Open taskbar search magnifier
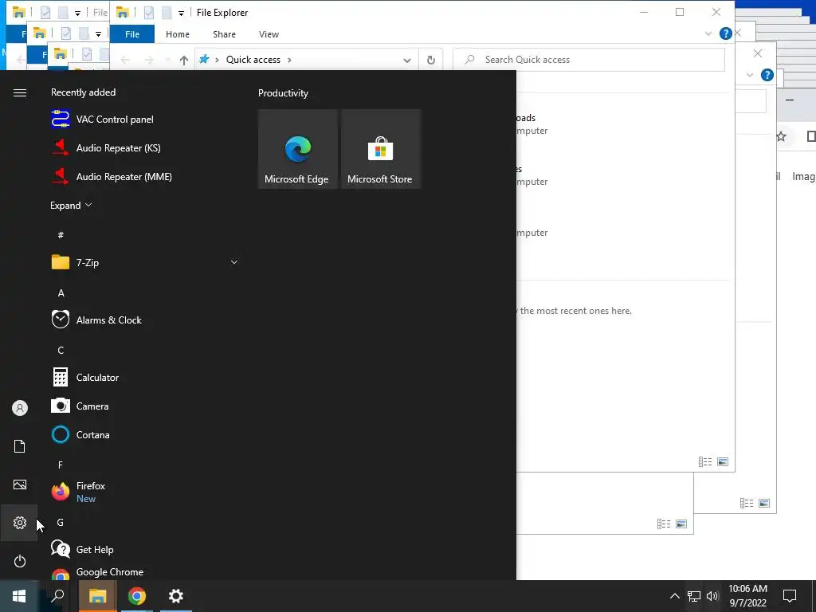816x612 pixels. coord(57,596)
